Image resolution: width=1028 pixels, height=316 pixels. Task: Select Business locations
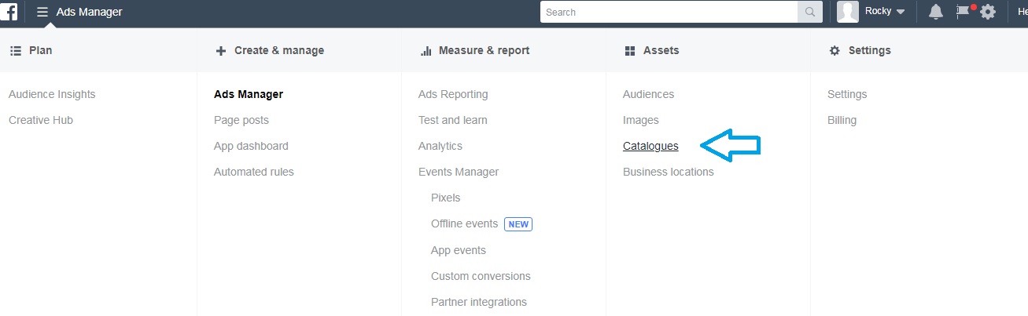coord(669,172)
